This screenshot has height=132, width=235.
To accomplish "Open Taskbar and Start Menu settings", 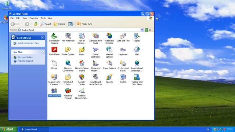I will [137, 80].
